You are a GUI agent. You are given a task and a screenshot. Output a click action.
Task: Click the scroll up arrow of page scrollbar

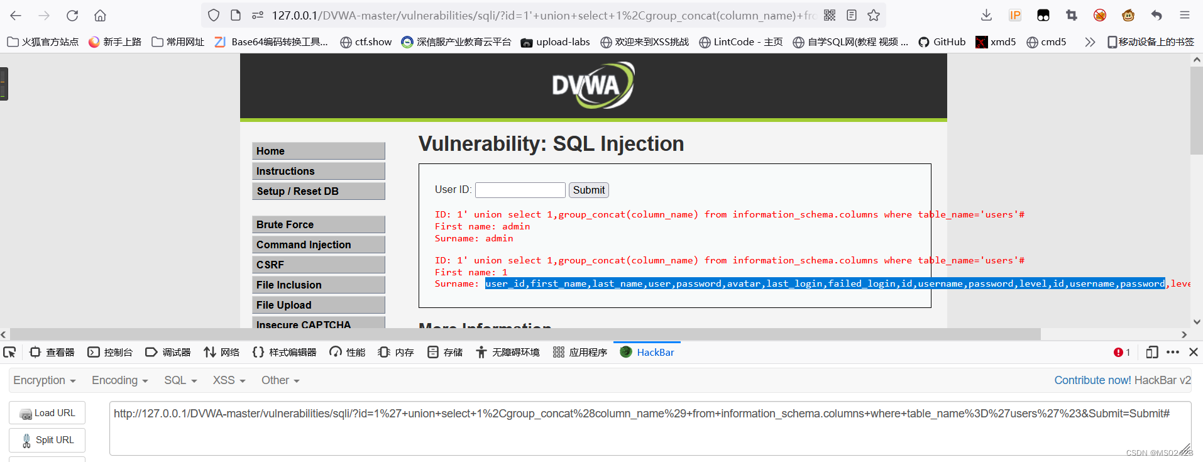(x=1196, y=60)
